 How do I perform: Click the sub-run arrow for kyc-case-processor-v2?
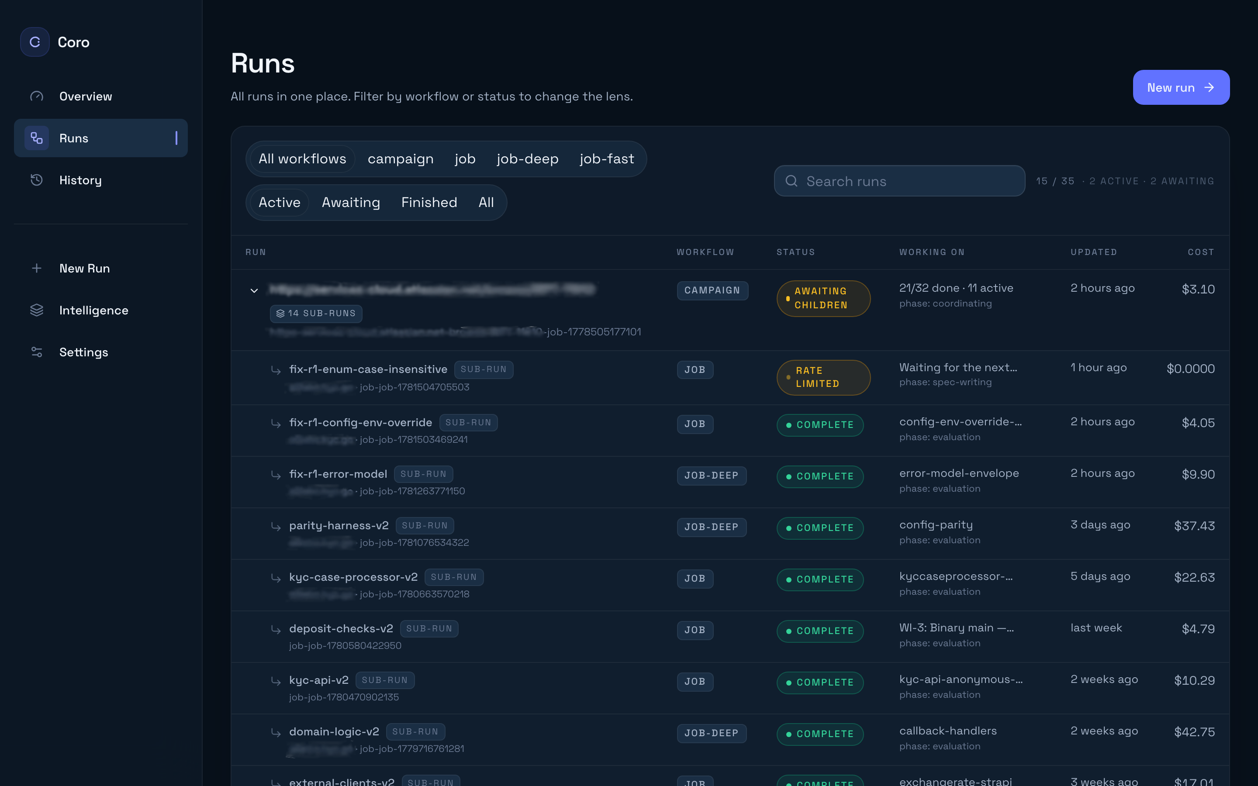pyautogui.click(x=276, y=578)
